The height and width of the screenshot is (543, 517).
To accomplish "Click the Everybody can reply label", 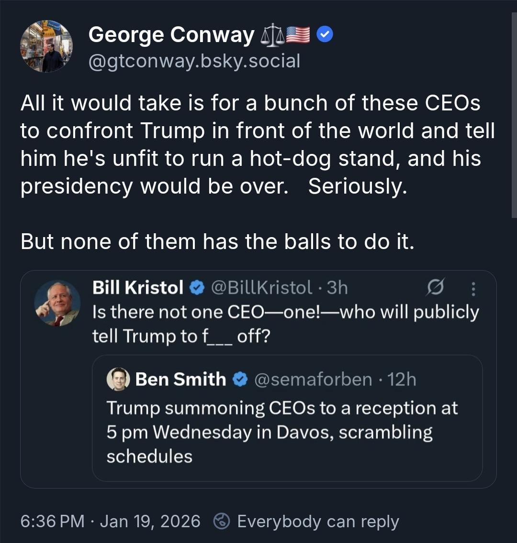I will pos(318,521).
